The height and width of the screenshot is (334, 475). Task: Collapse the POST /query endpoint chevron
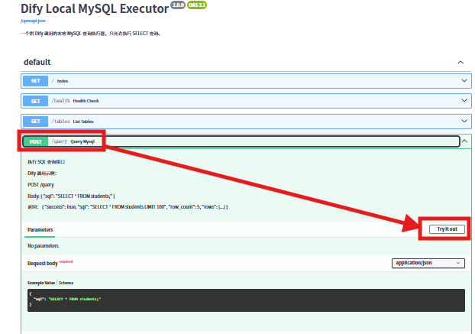(x=464, y=141)
